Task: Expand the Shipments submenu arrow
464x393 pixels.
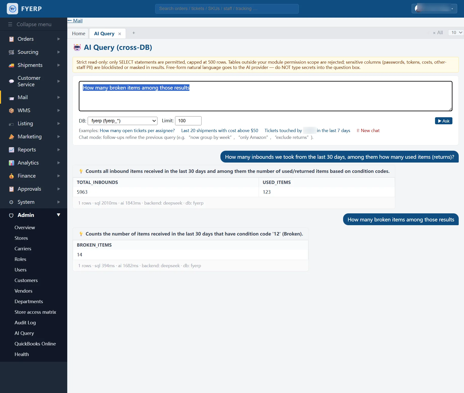Action: pyautogui.click(x=59, y=65)
